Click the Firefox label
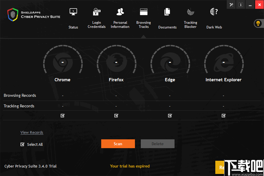Image resolution: width=264 pixels, height=176 pixels. (x=116, y=80)
